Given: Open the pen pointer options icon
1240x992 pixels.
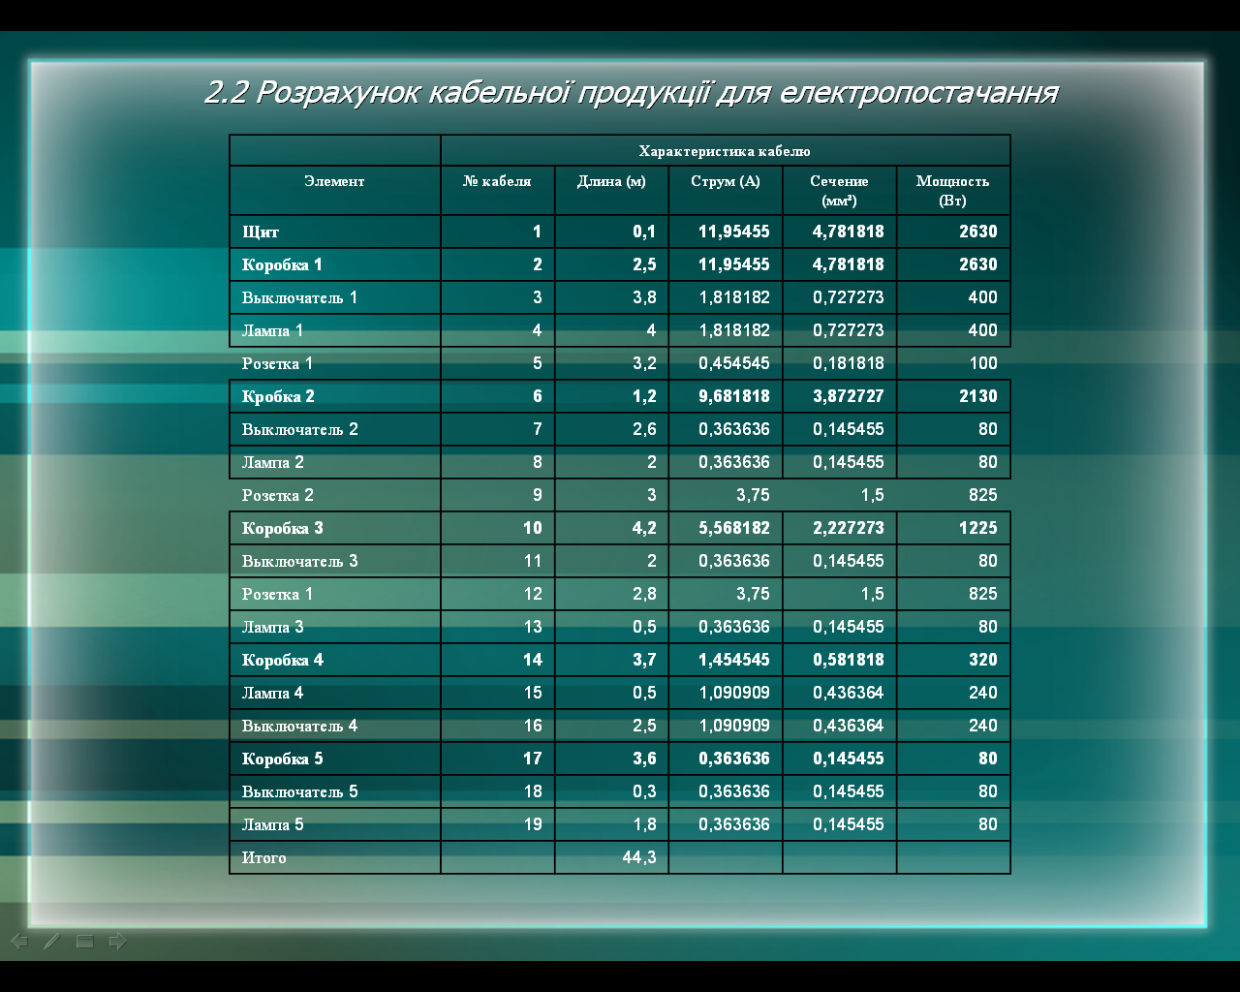Looking at the screenshot, I should point(52,941).
